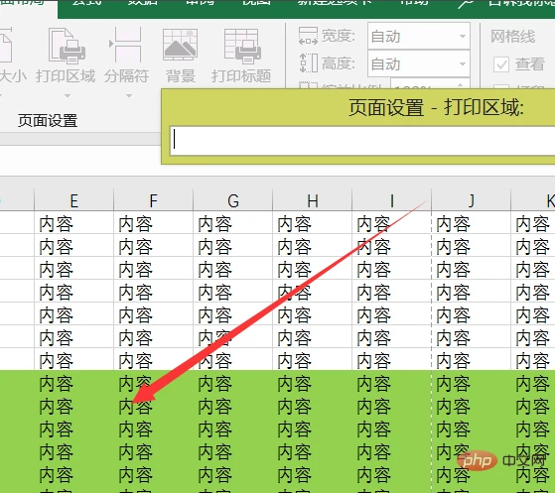The height and width of the screenshot is (493, 555).
Task: Toggle the 查看 gridlines checkbox
Action: tap(501, 64)
